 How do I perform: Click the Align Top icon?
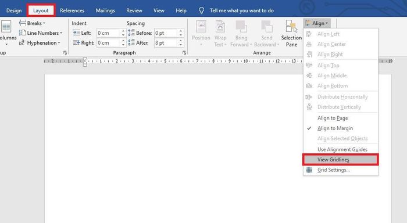pos(309,65)
